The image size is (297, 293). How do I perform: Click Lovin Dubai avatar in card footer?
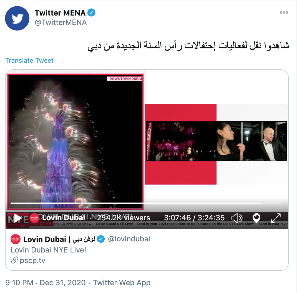[16, 239]
